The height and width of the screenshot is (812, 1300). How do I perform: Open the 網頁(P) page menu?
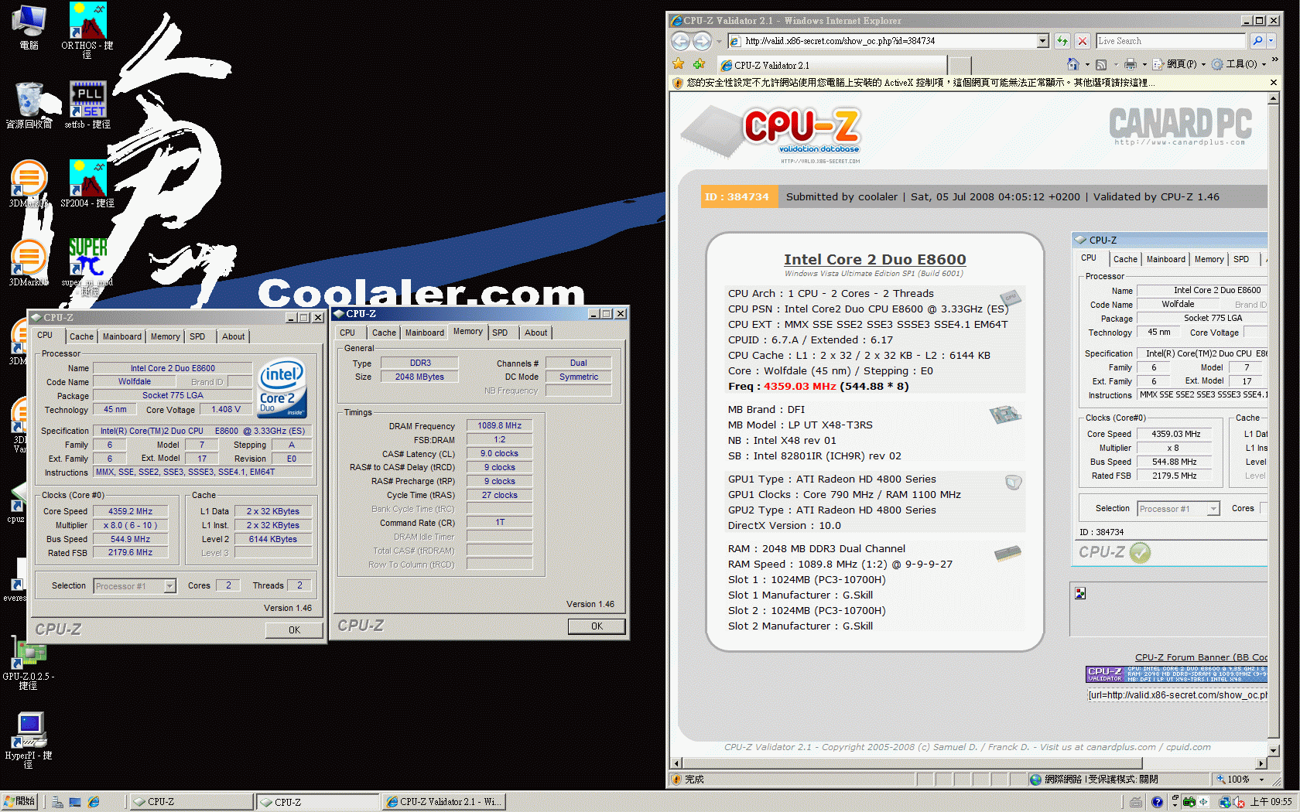tap(1179, 64)
